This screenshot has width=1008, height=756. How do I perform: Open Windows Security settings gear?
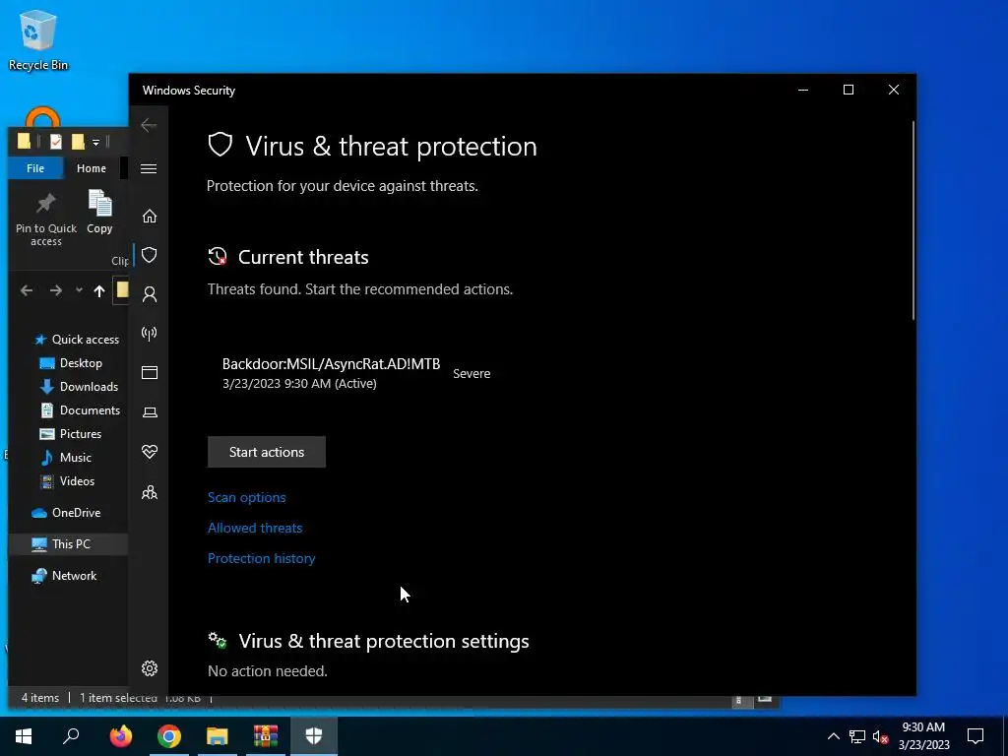(150, 668)
